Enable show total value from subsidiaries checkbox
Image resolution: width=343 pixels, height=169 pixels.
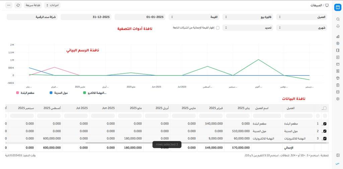tap(218, 28)
